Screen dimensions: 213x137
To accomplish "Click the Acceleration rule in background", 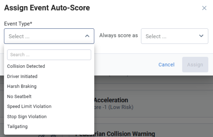I will pyautogui.click(x=111, y=100).
